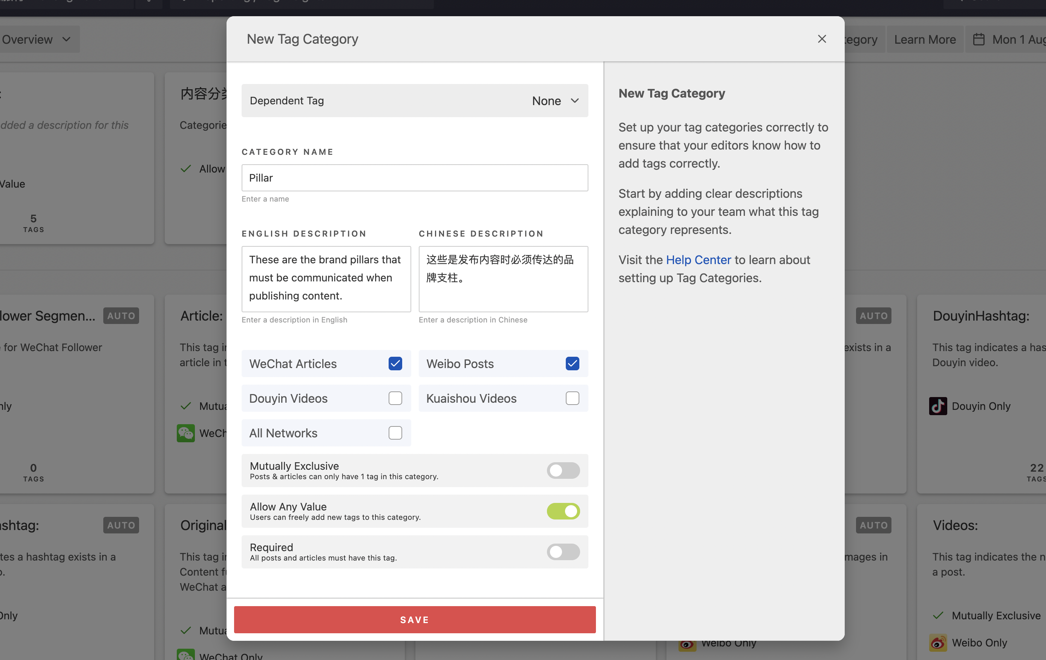Disable the Allow Any Value toggle
The height and width of the screenshot is (660, 1046).
(563, 512)
